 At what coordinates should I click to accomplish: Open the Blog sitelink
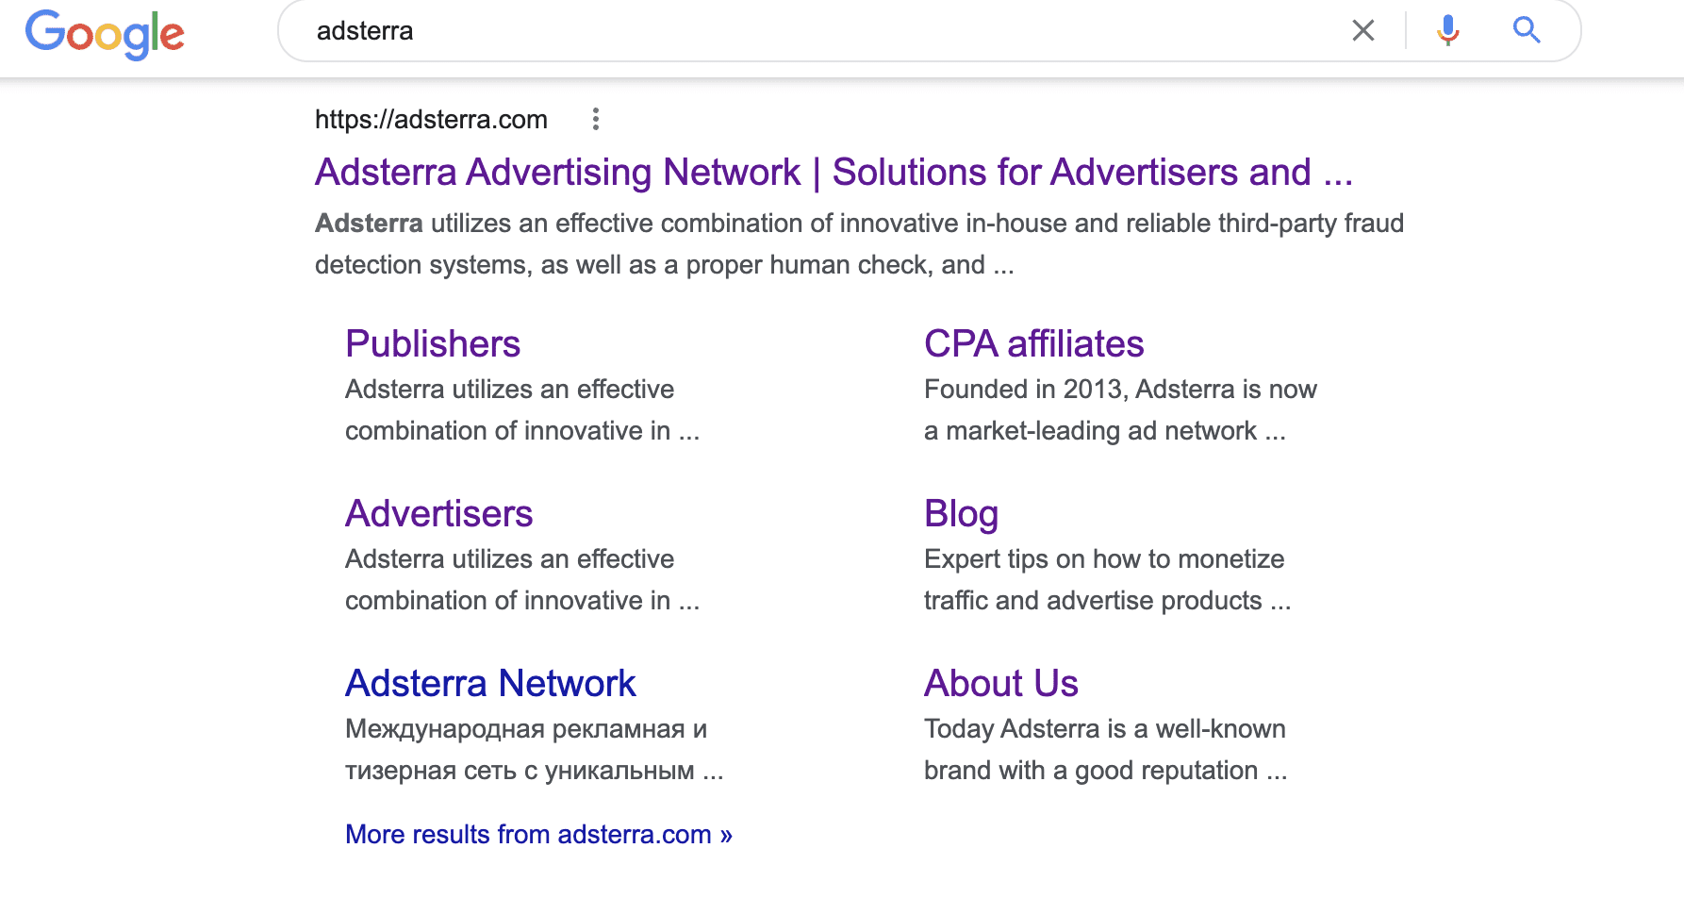pyautogui.click(x=961, y=513)
